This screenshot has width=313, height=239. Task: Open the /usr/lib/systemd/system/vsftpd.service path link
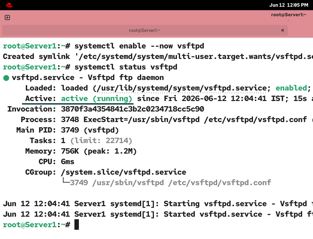182,88
